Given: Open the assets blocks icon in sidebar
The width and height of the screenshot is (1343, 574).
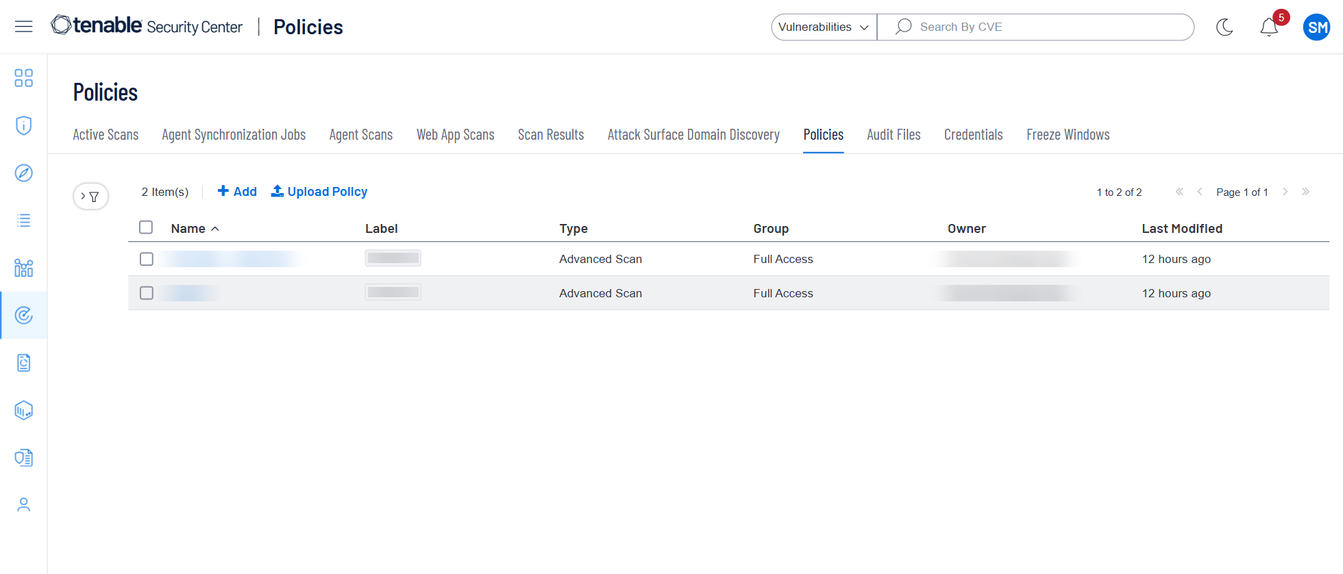Looking at the screenshot, I should (x=24, y=268).
